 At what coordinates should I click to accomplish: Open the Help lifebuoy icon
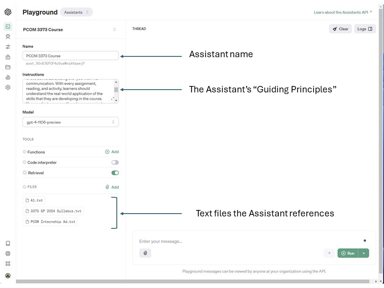coord(8,254)
